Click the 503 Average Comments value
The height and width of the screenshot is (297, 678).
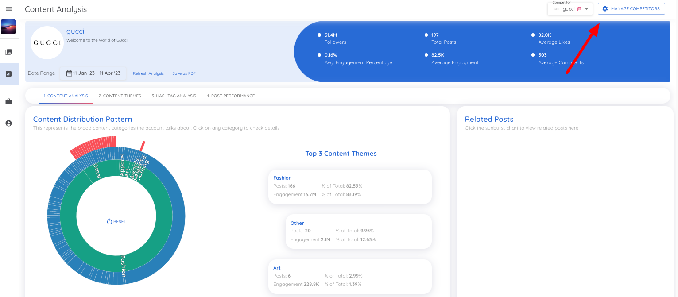click(542, 55)
